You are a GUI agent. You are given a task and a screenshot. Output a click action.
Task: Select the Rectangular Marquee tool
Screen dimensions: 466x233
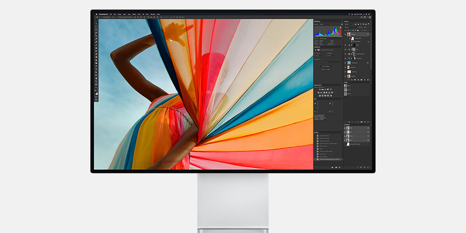96,27
